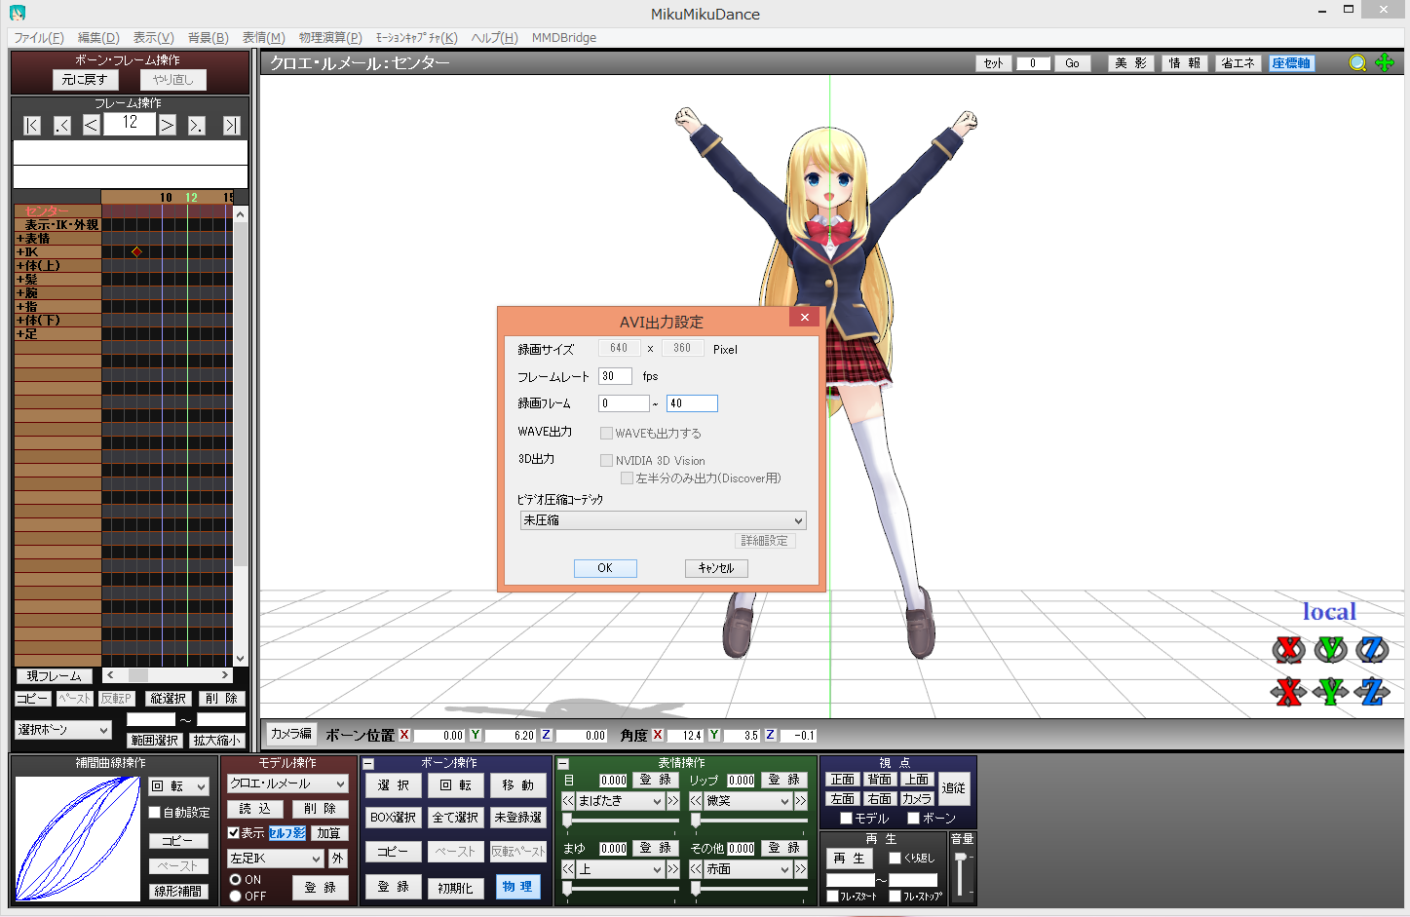The image size is (1410, 917).
Task: Click the magnifier zoom icon in the viewport header
Action: tap(1357, 62)
